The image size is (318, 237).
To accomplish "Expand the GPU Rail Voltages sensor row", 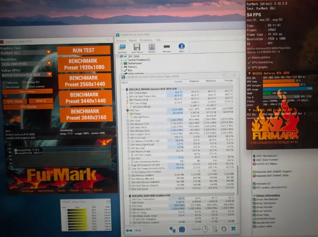I will [127, 107].
